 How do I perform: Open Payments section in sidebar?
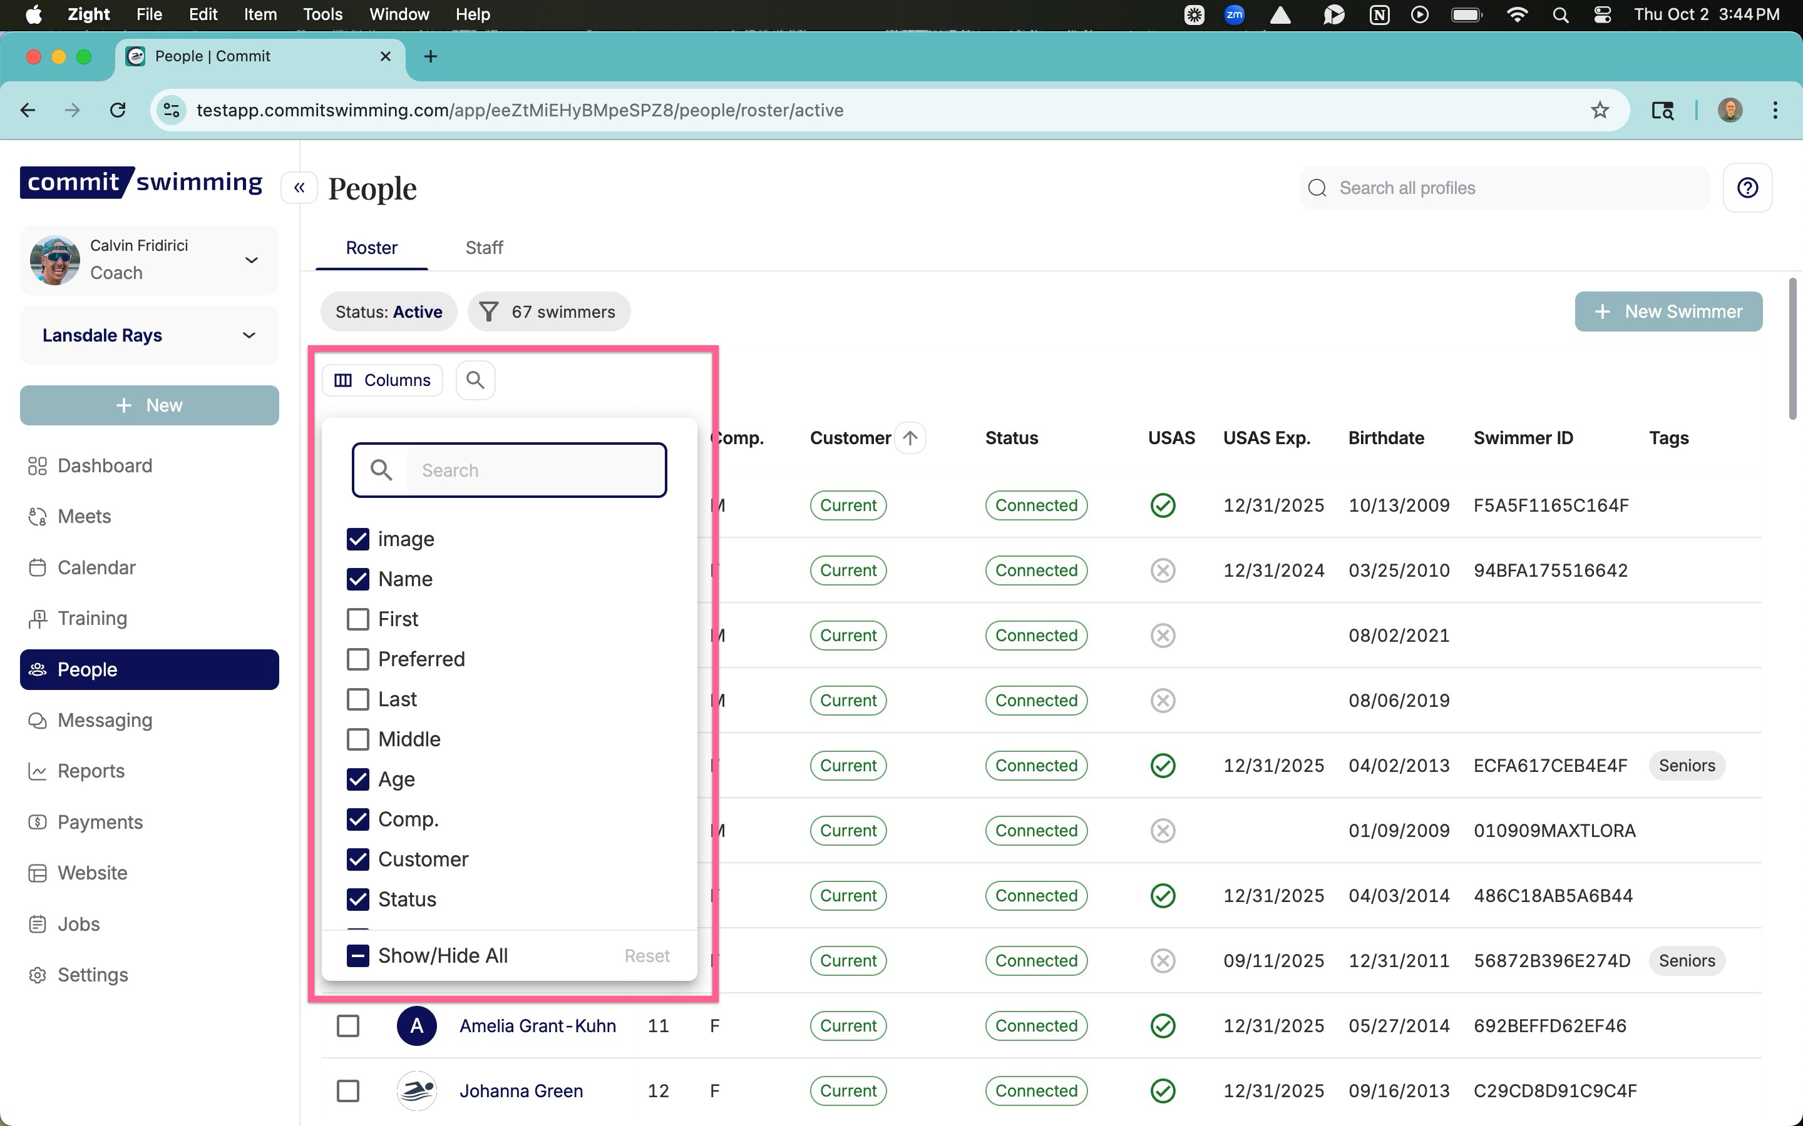(x=100, y=821)
